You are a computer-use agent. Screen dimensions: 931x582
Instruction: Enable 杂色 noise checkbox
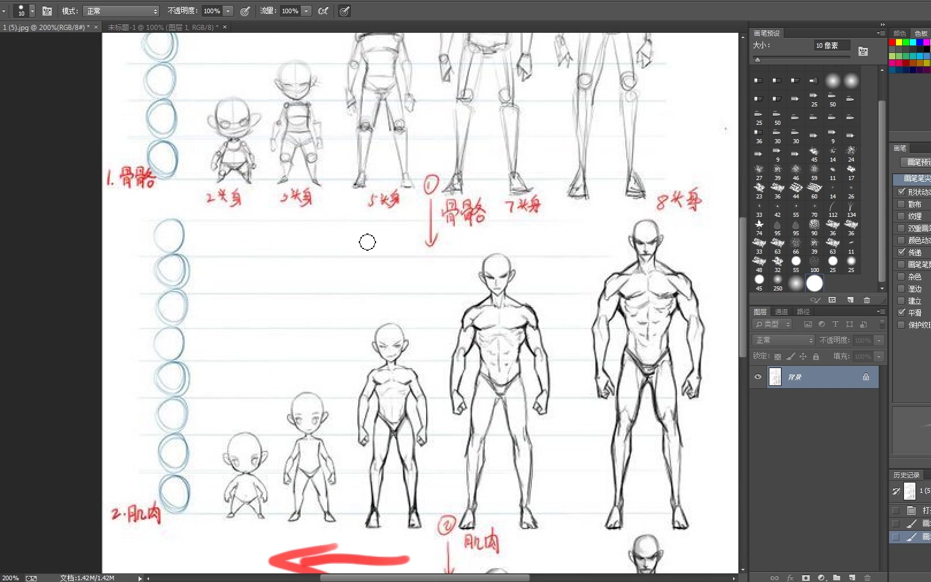(x=901, y=276)
